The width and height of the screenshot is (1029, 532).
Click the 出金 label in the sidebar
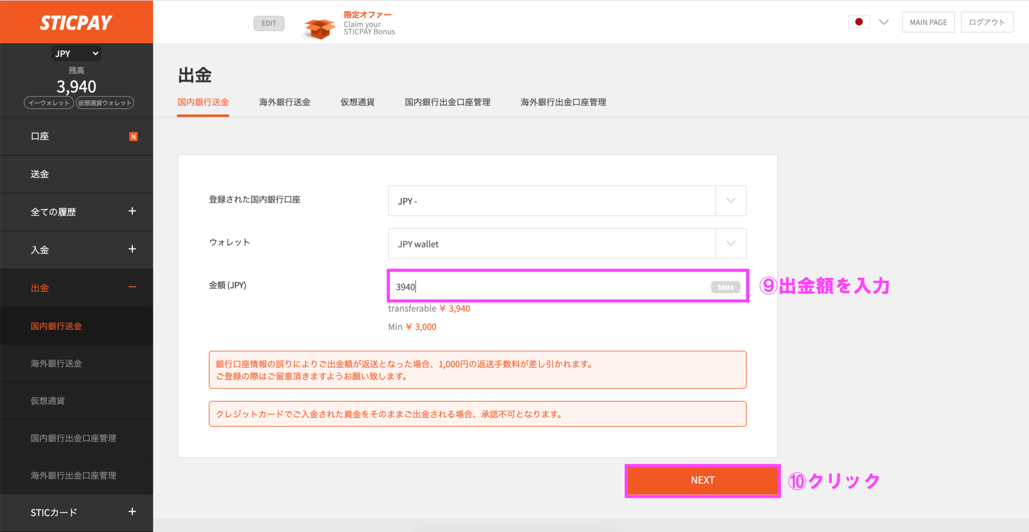tap(40, 288)
